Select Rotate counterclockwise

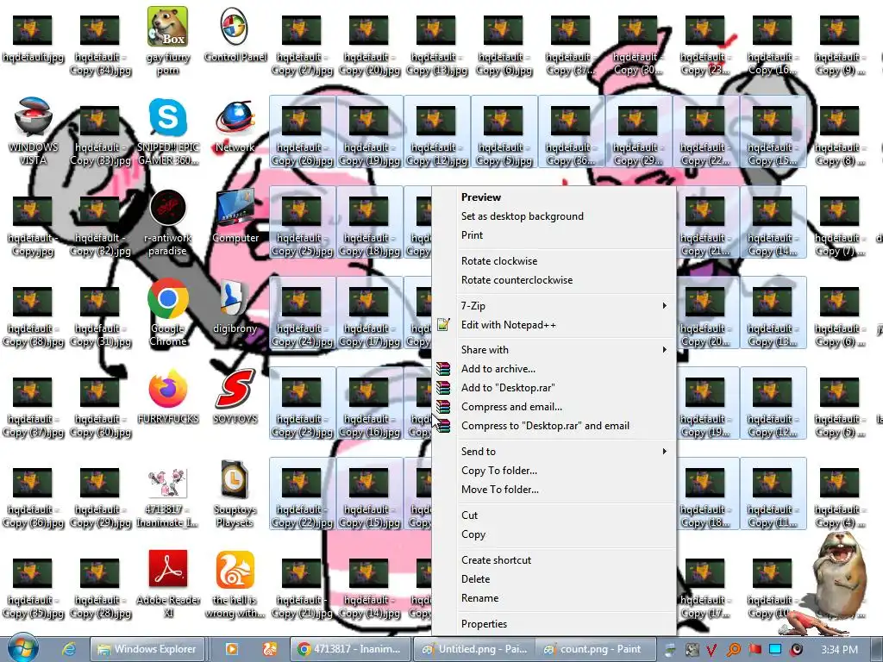[554, 280]
